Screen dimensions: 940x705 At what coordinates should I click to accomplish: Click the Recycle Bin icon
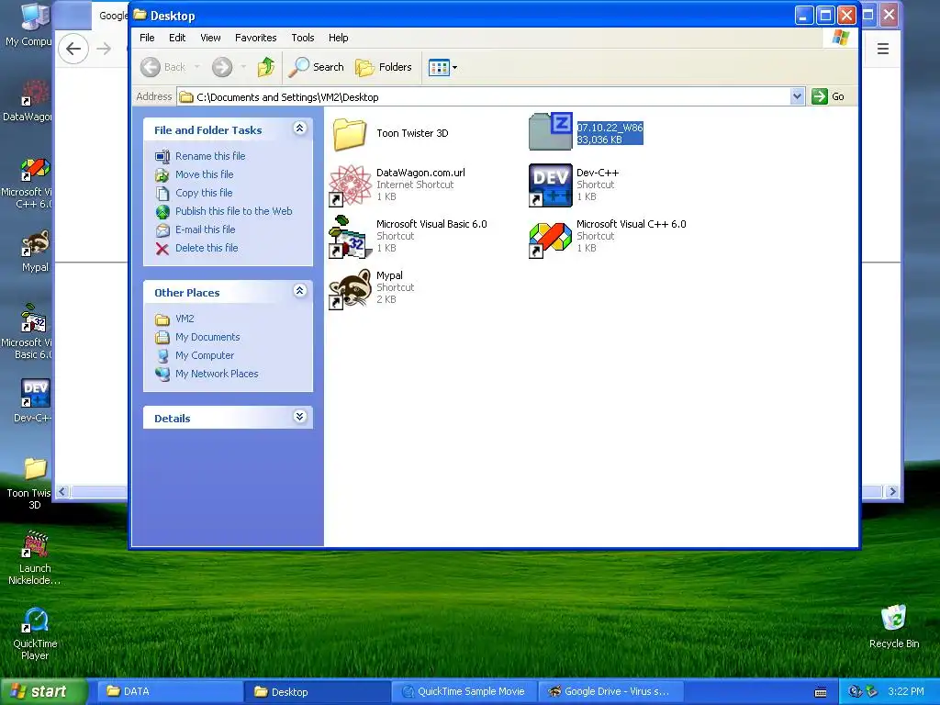coord(894,618)
